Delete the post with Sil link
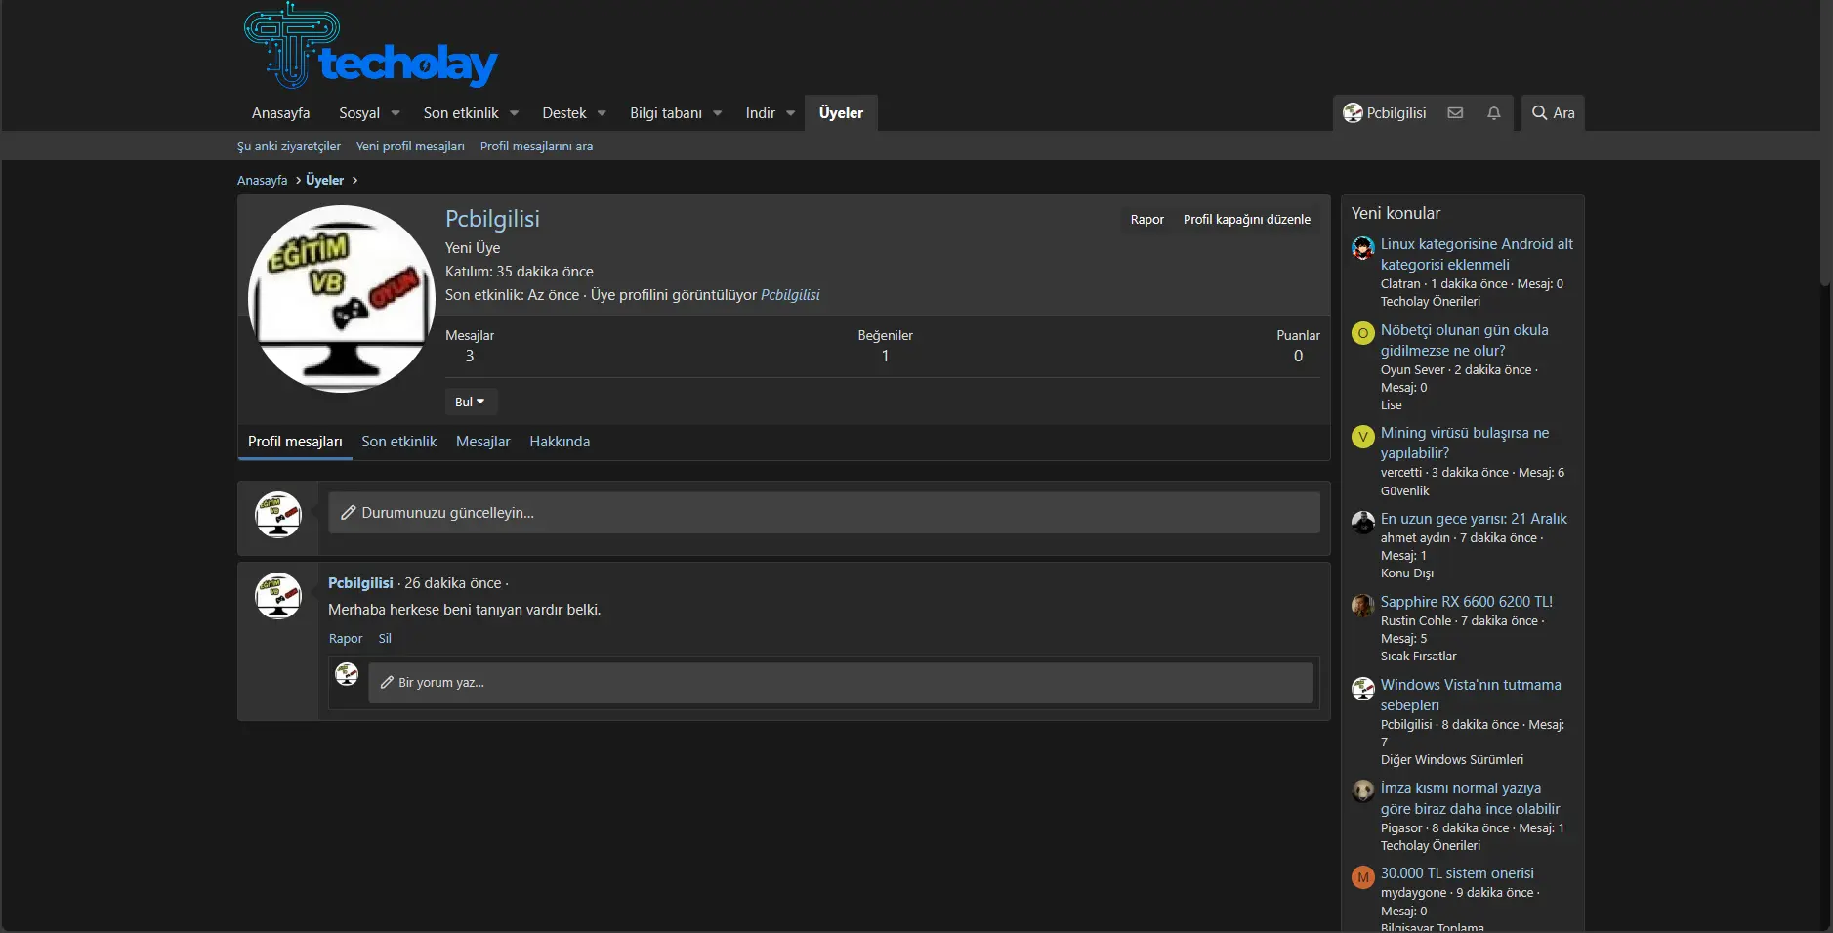Viewport: 1833px width, 933px height. pyautogui.click(x=385, y=639)
